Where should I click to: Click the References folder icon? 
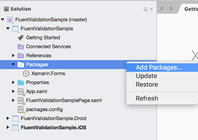click(x=21, y=56)
